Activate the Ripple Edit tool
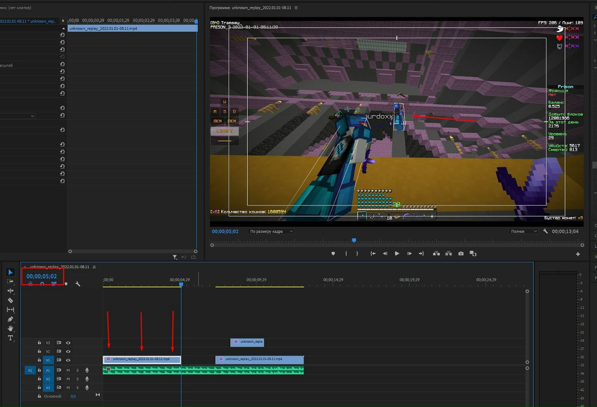This screenshot has width=597, height=407. 11,291
